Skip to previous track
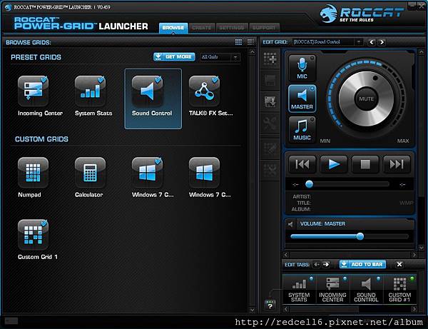 [x=302, y=164]
